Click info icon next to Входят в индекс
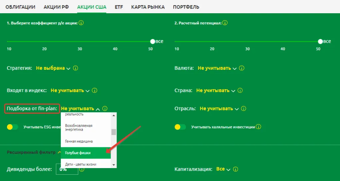 pyautogui.click(x=95, y=90)
